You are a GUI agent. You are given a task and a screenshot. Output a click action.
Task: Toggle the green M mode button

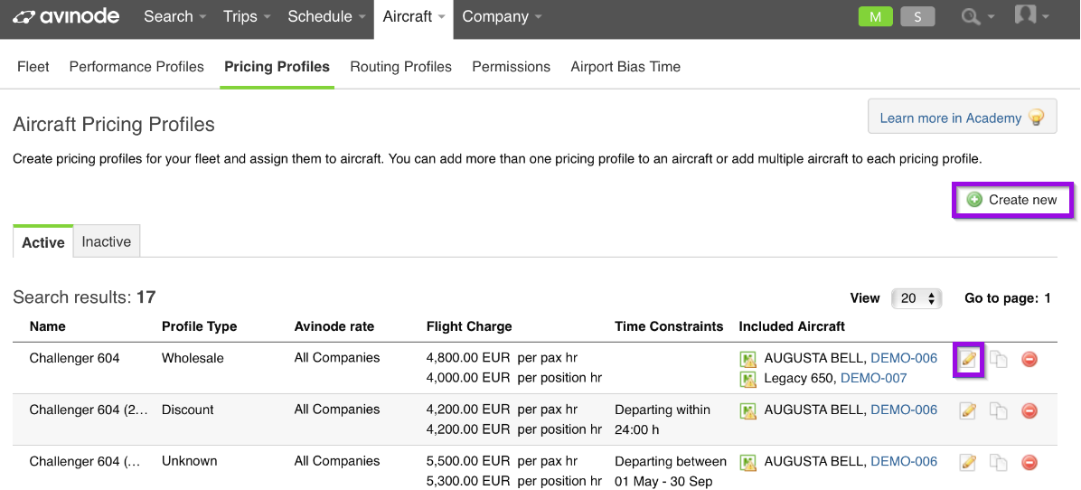tap(876, 17)
